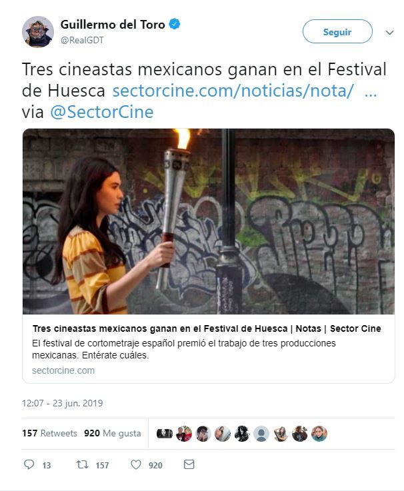Click the reply speech bubble icon
404x491 pixels.
[x=29, y=464]
